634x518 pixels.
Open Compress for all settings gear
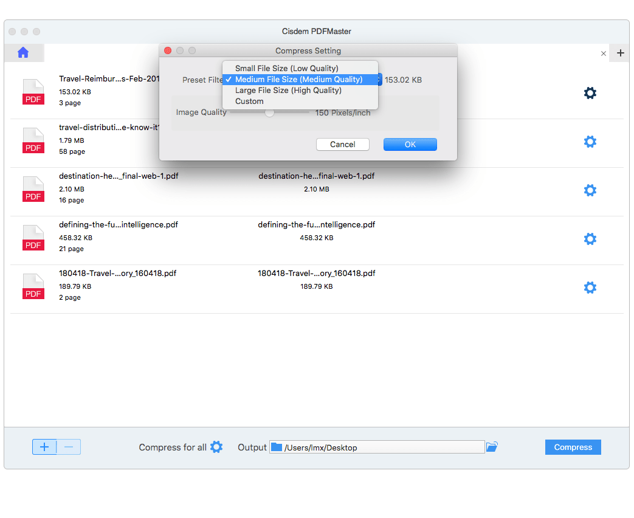[x=216, y=447]
